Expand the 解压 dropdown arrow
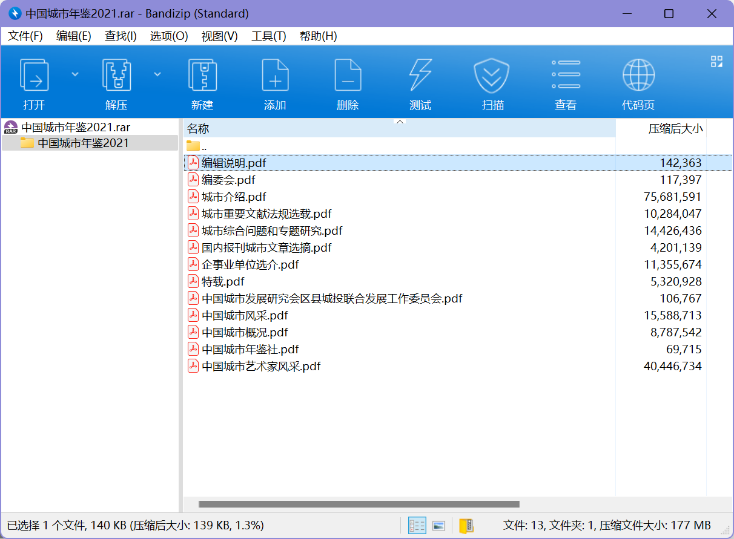The height and width of the screenshot is (539, 734). click(x=157, y=74)
